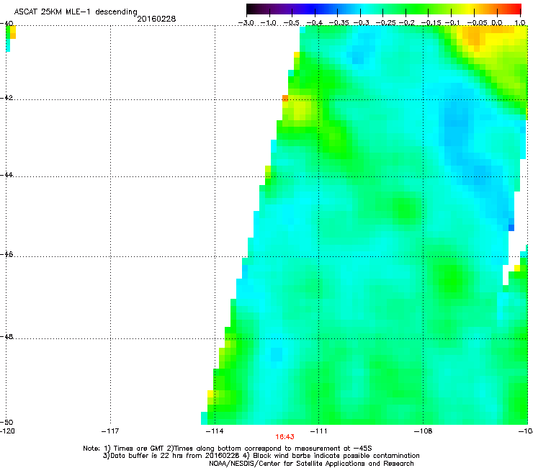Click the '-44' latitude axis label
533x468 pixels.
coord(6,175)
